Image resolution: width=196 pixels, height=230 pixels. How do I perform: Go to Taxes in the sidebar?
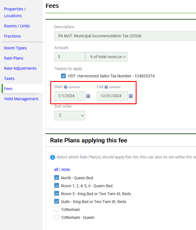tap(9, 79)
